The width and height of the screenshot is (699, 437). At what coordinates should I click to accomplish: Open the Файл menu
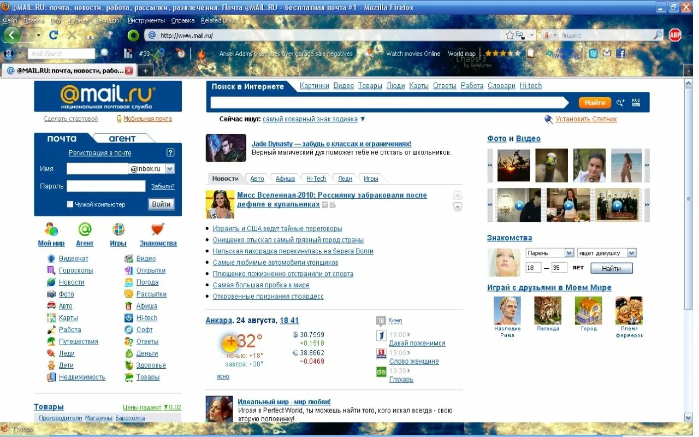click(10, 20)
